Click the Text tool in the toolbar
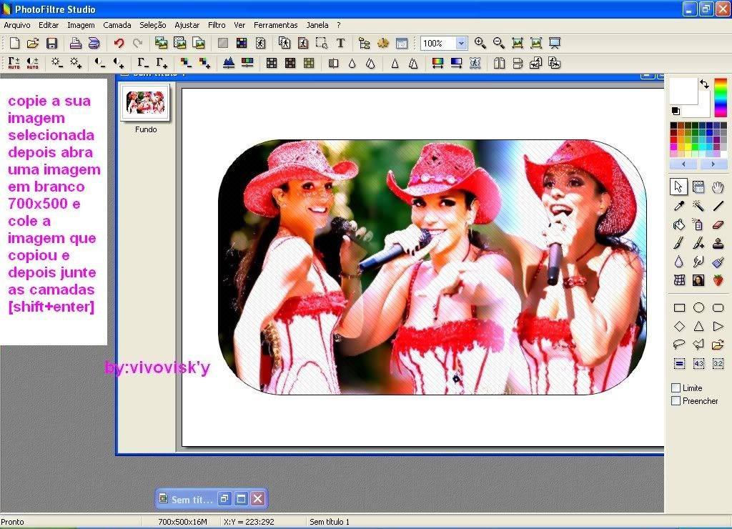The height and width of the screenshot is (529, 732). [x=340, y=44]
